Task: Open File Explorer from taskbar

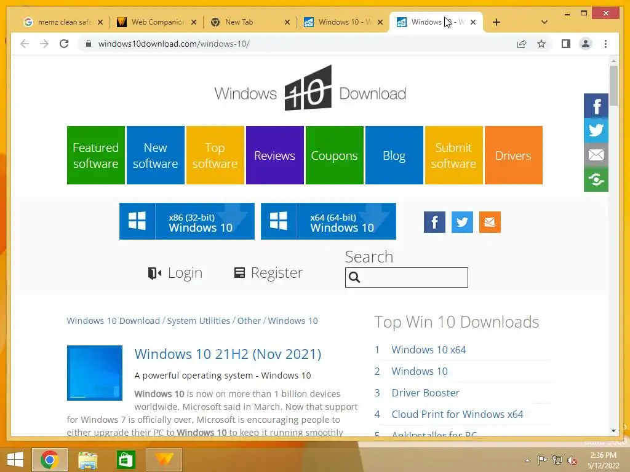Action: (x=87, y=460)
